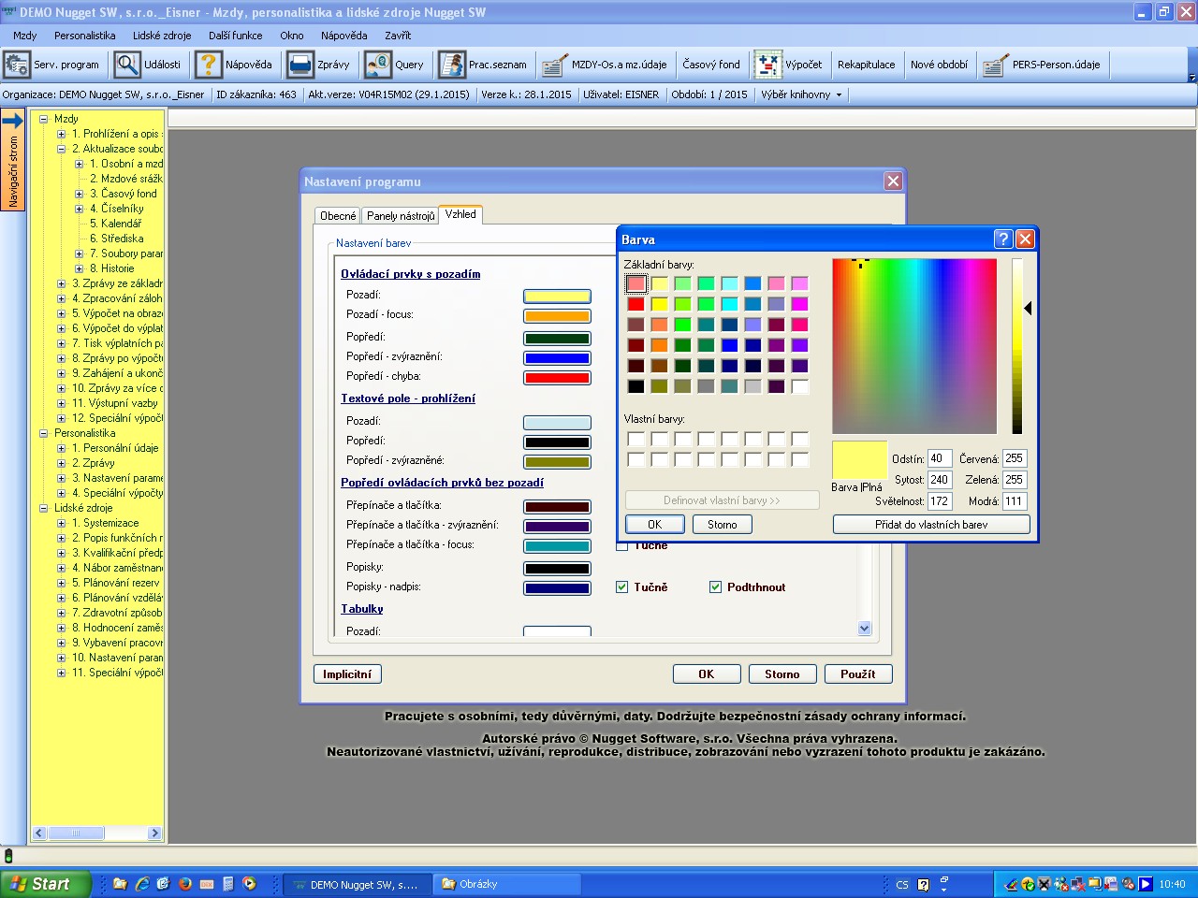
Task: Open the Serv. program toolbar icon
Action: point(17,65)
